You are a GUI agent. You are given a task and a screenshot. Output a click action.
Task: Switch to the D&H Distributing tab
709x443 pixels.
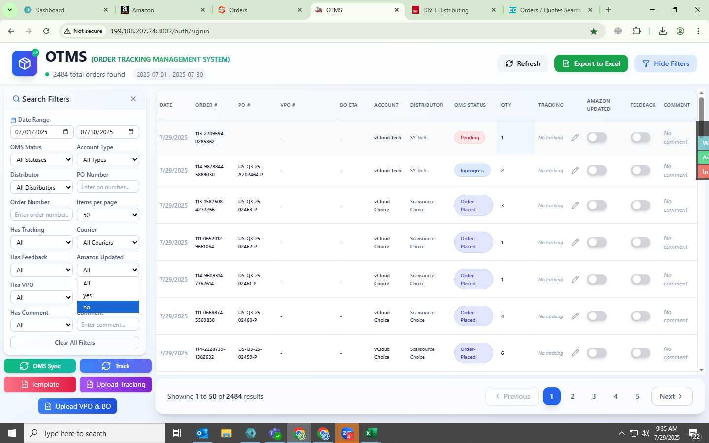point(454,10)
